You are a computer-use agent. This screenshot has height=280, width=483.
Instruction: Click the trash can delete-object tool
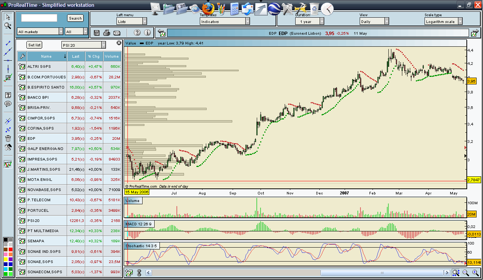8,138
